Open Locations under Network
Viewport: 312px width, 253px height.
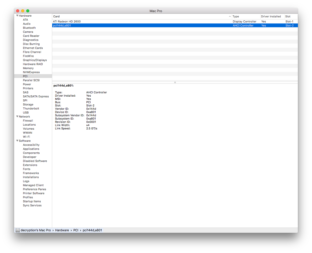(29, 125)
